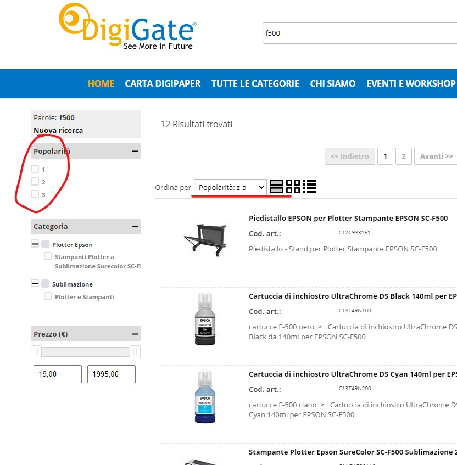
Task: Collapse the Categoria filter section
Action: point(135,227)
